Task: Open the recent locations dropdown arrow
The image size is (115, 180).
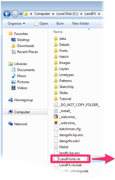Action: [21, 14]
